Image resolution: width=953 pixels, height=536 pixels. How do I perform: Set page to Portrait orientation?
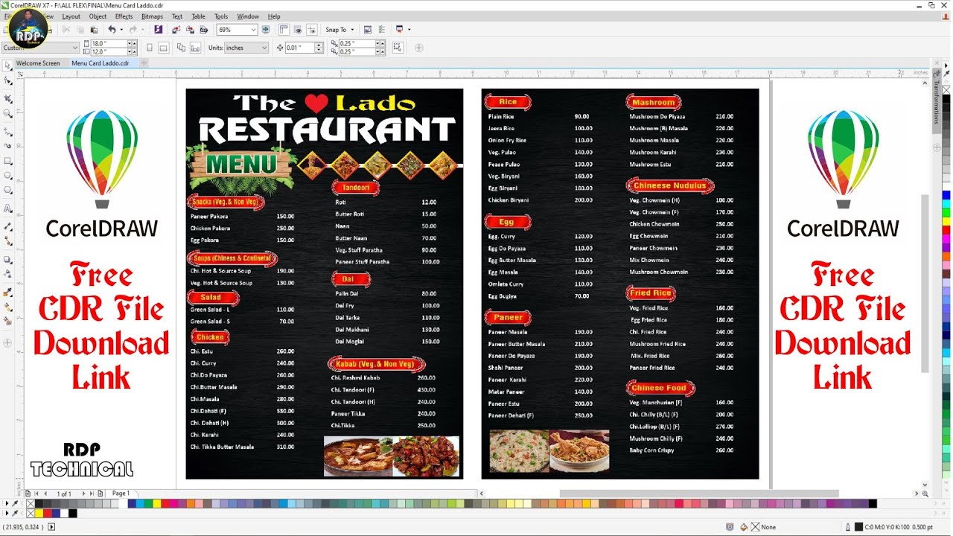(149, 48)
